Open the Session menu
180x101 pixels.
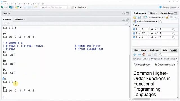click(x=21, y=4)
